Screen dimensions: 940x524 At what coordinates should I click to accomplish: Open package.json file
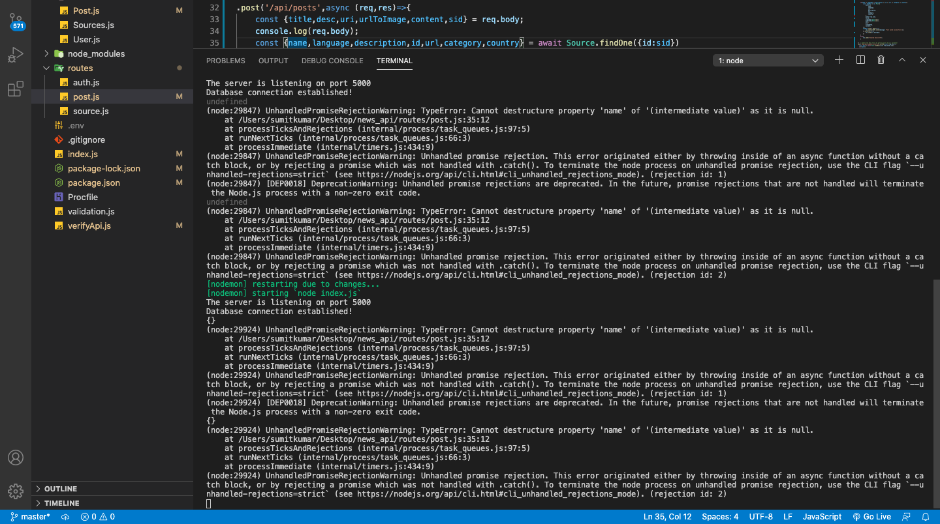(112, 182)
